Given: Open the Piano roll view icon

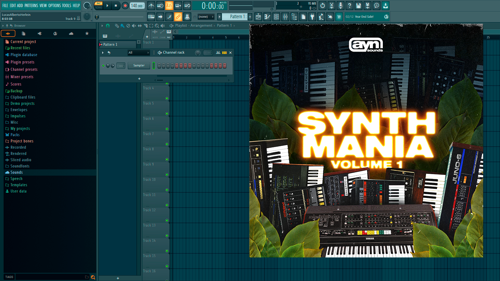Looking at the screenshot, I should (267, 16).
